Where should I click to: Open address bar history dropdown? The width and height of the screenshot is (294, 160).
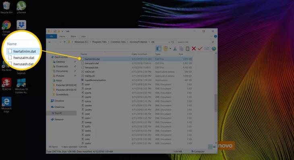click(x=169, y=42)
